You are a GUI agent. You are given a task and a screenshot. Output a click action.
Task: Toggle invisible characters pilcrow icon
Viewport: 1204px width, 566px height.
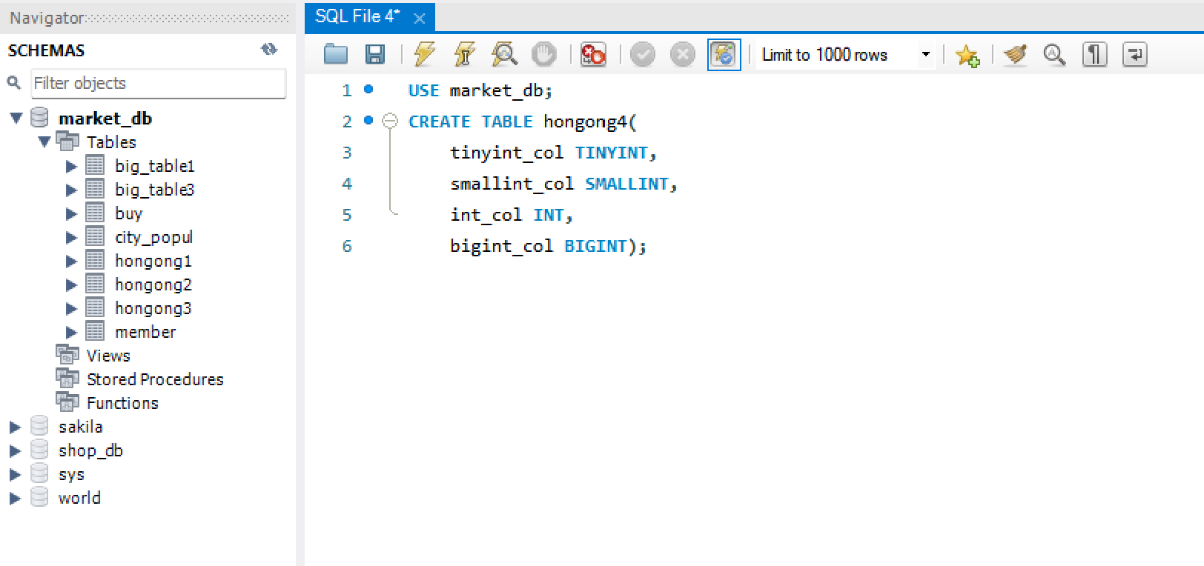1095,55
